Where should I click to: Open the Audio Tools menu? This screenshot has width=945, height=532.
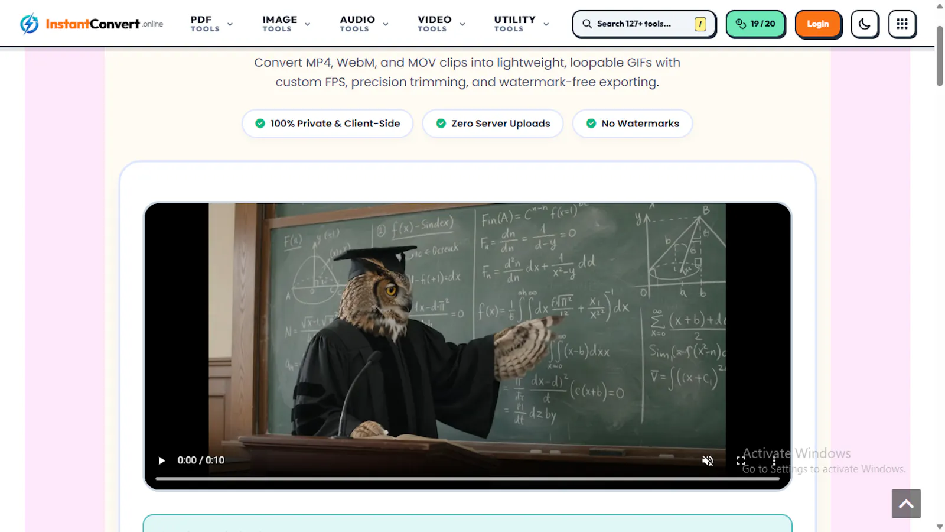[364, 24]
